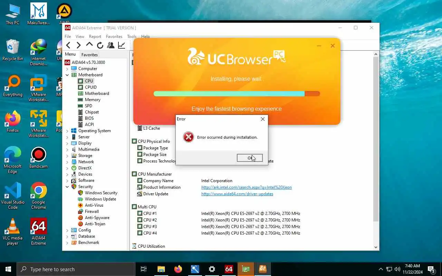
Task: Open the aida64.com driver-updates link
Action: tap(237, 194)
